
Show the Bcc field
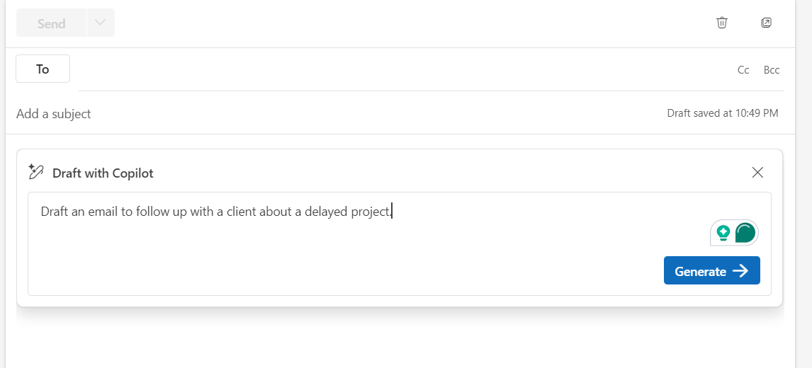[x=771, y=70]
